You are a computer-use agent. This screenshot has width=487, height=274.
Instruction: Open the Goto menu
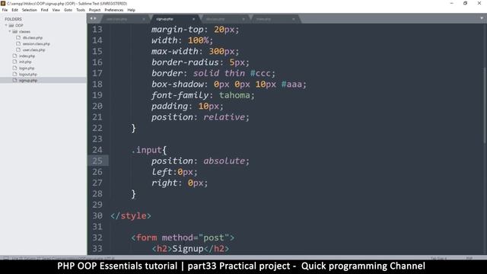pos(68,10)
